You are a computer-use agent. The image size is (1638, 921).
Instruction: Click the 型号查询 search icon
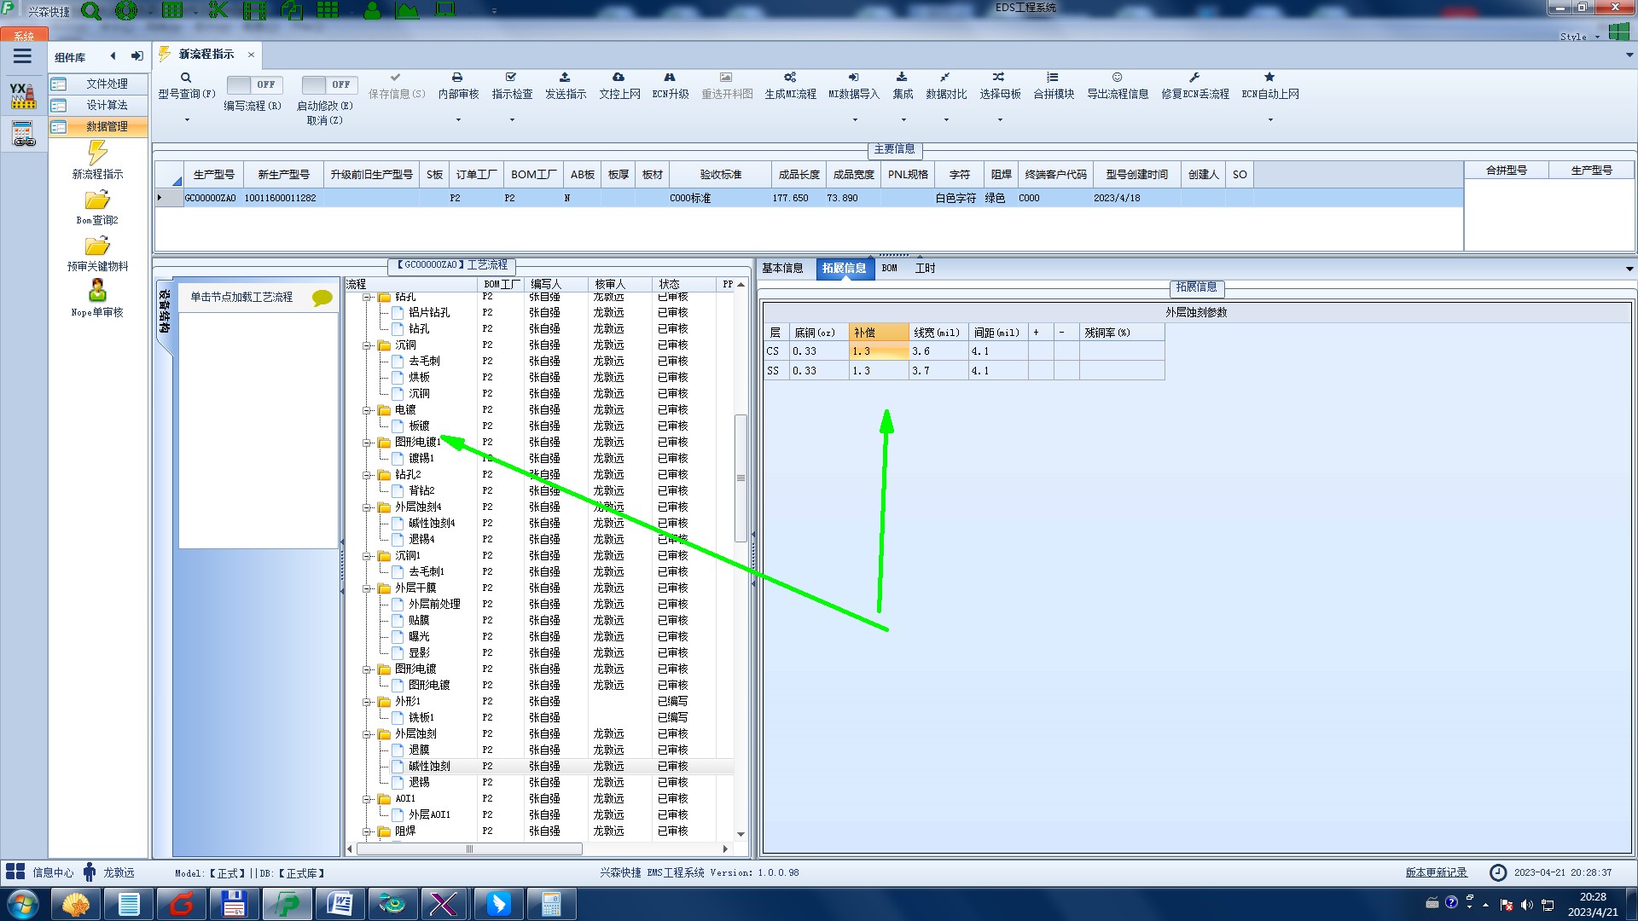point(186,78)
